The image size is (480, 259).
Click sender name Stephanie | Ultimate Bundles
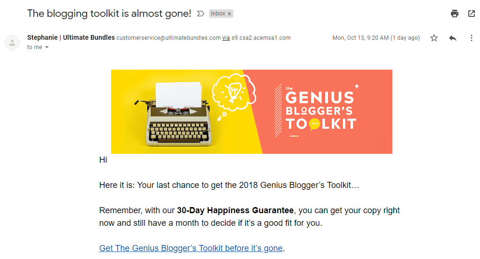click(x=71, y=37)
